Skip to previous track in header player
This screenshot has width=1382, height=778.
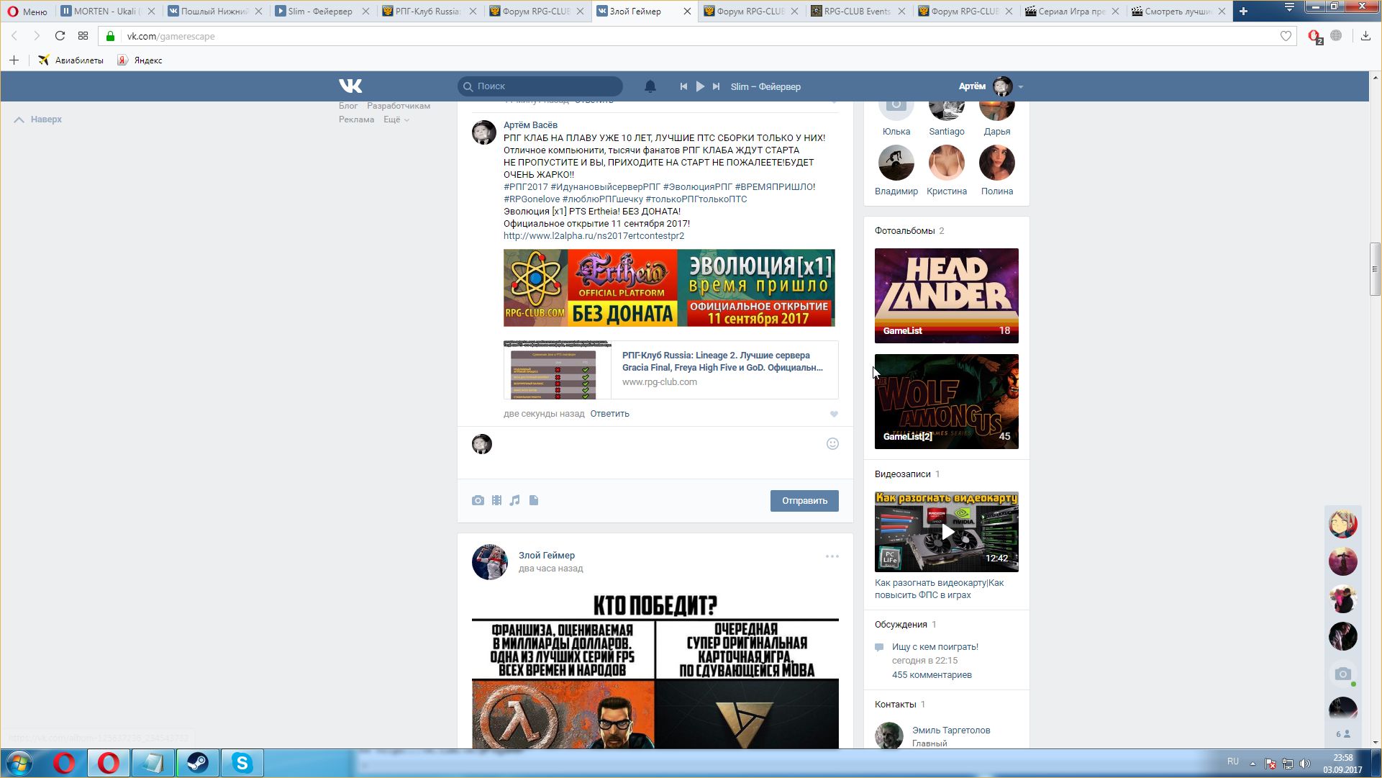tap(683, 86)
